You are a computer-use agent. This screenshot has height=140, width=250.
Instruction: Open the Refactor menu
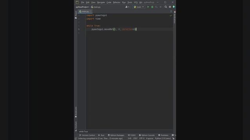[116, 2]
